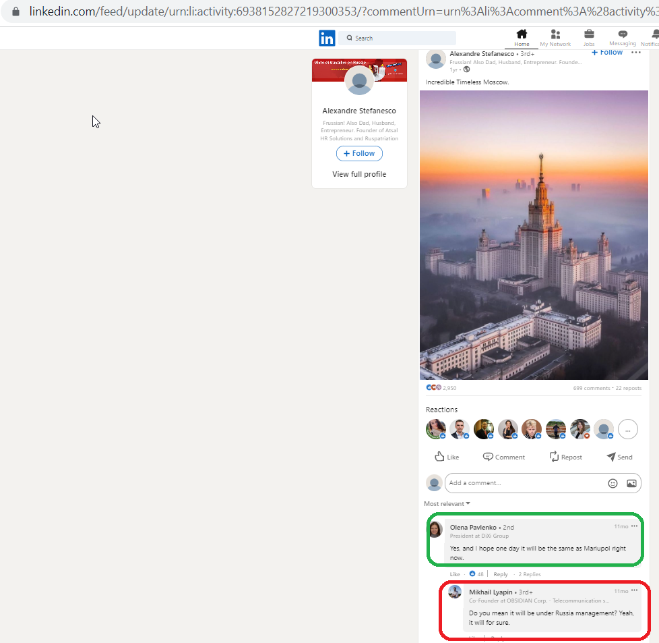Click the post author avatar
Screen dimensions: 659x643
(436, 59)
